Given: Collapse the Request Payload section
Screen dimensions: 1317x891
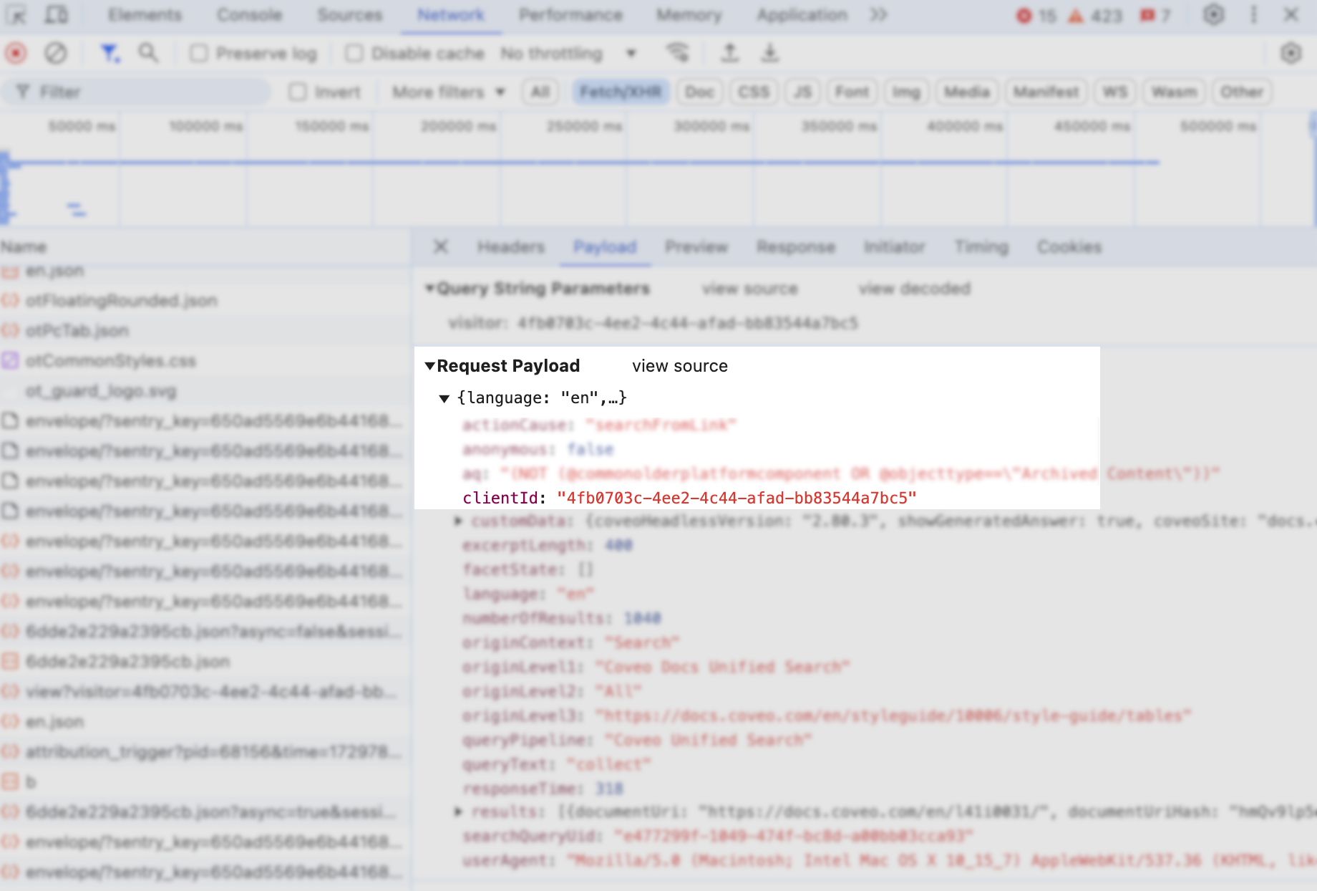Looking at the screenshot, I should click(x=430, y=366).
